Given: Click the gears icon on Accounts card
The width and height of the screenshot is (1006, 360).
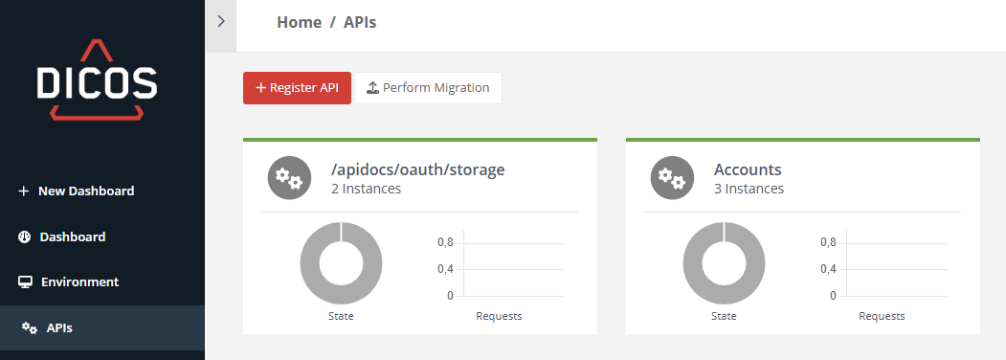Looking at the screenshot, I should pyautogui.click(x=672, y=178).
